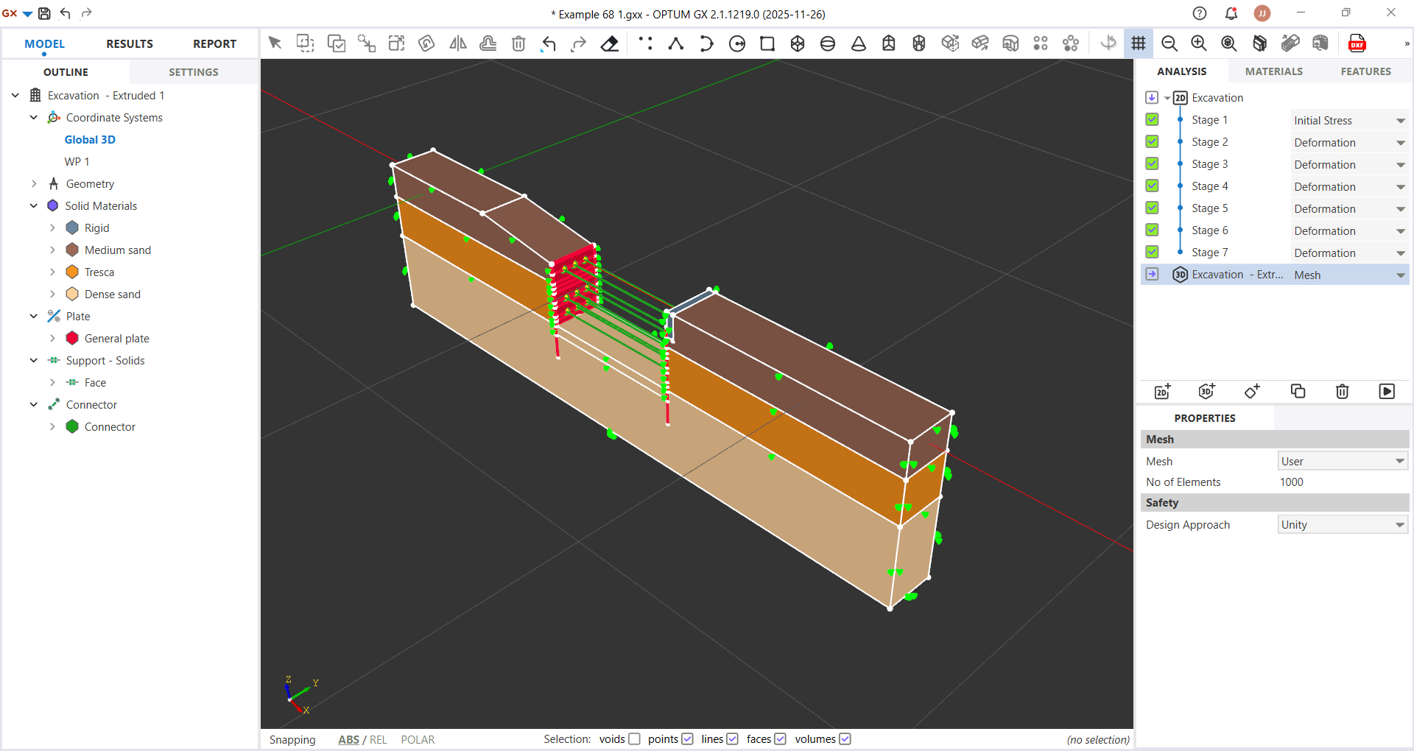1414x751 pixels.
Task: Export to DXF icon
Action: pos(1357,43)
